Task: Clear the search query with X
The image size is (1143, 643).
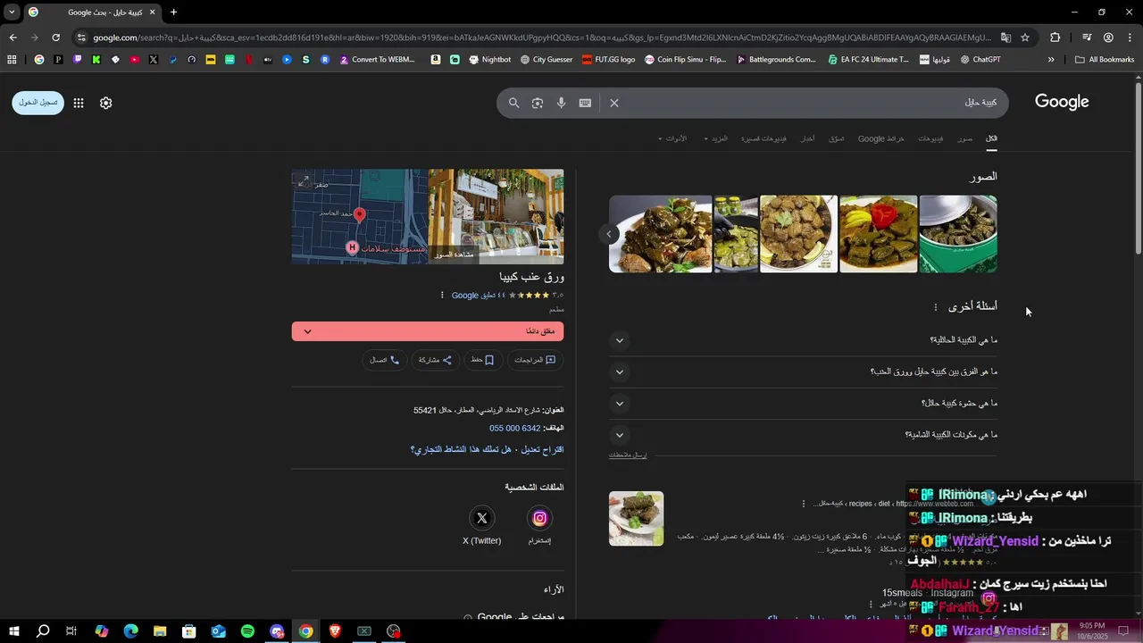Action: (614, 103)
